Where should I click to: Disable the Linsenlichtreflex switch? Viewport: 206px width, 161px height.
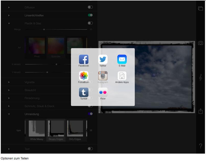tap(90, 15)
